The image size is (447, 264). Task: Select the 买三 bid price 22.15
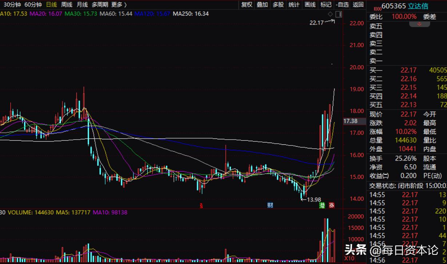point(408,88)
